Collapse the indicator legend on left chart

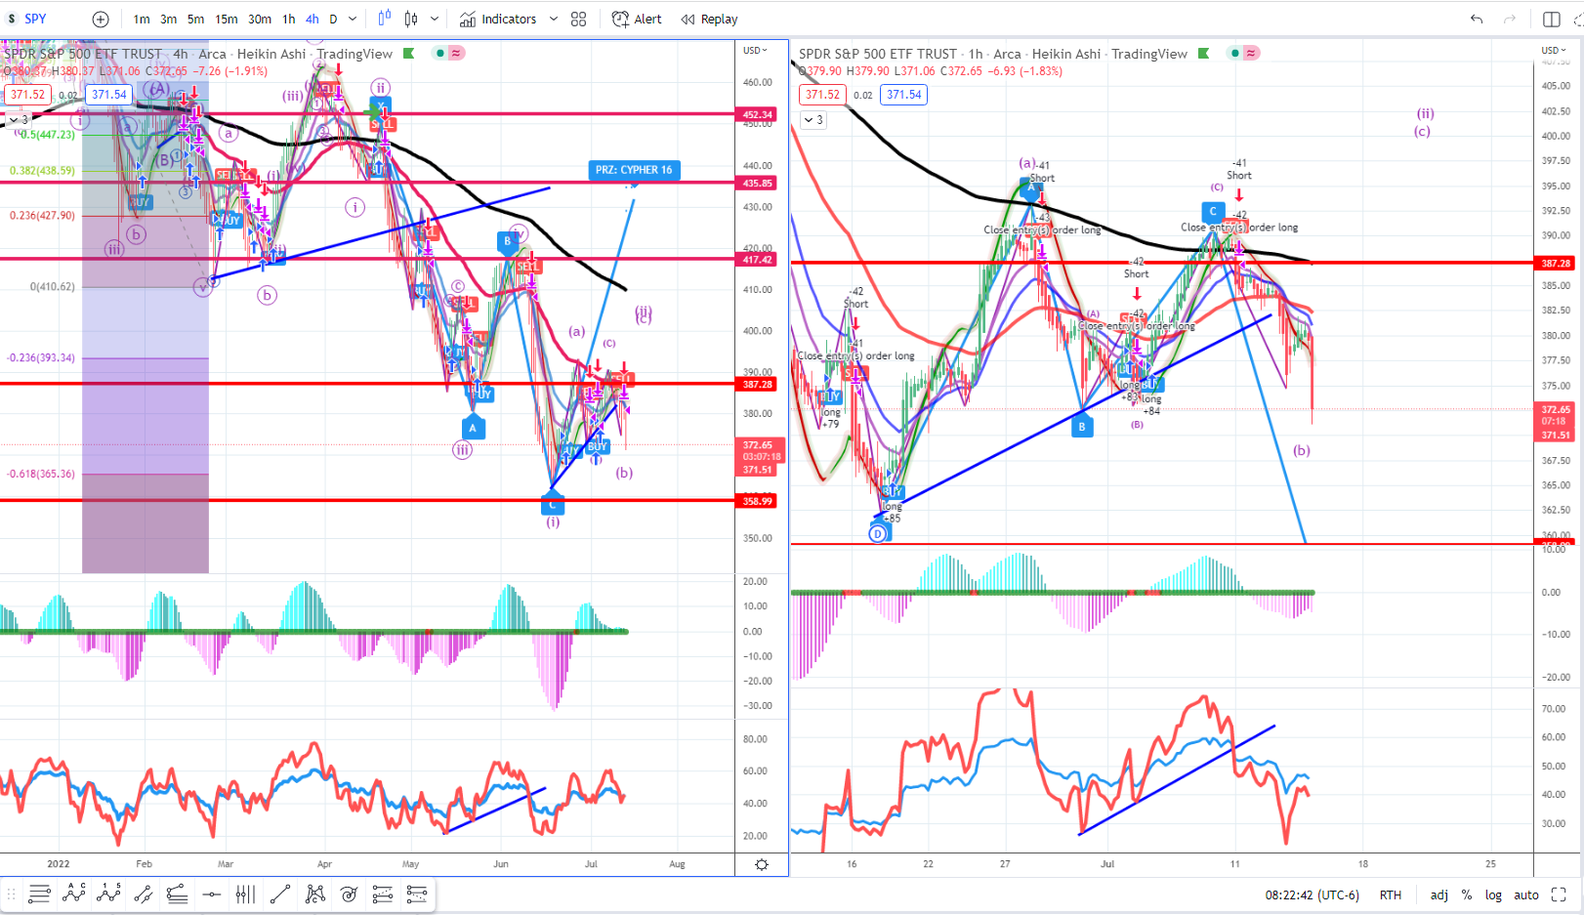coord(18,120)
